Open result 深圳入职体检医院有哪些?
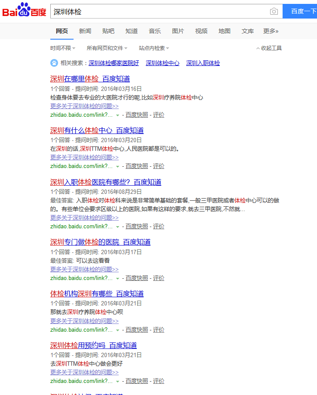The image size is (317, 395). pyautogui.click(x=105, y=182)
